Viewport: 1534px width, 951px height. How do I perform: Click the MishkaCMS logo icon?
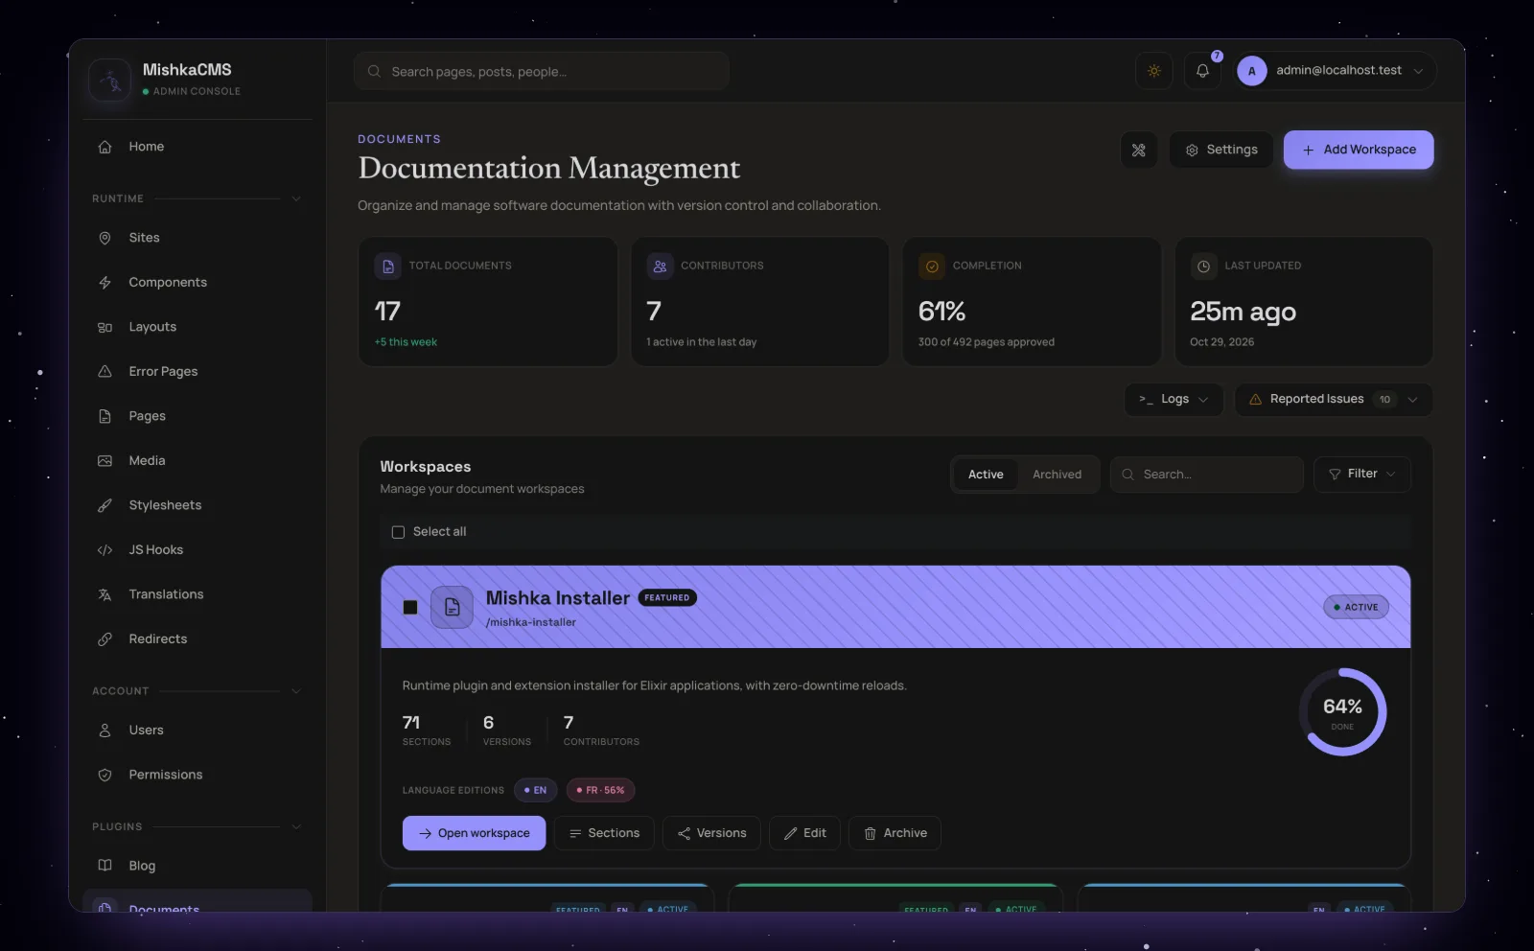tap(110, 80)
